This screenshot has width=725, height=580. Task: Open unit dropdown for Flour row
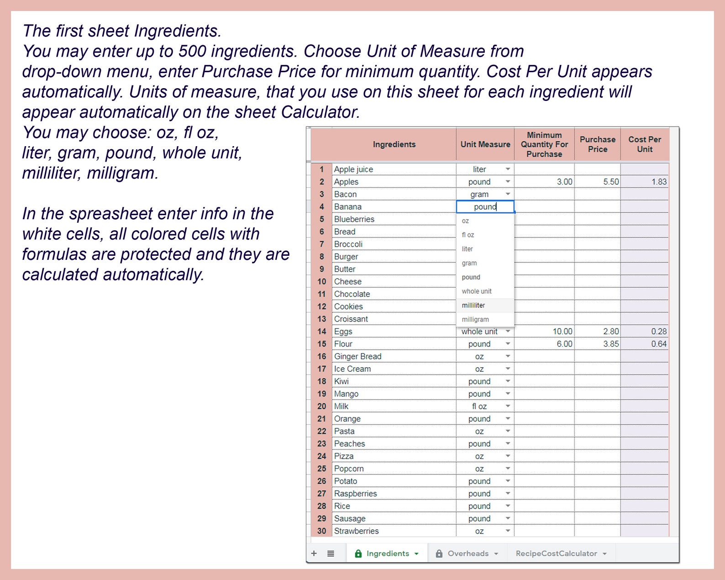click(508, 344)
